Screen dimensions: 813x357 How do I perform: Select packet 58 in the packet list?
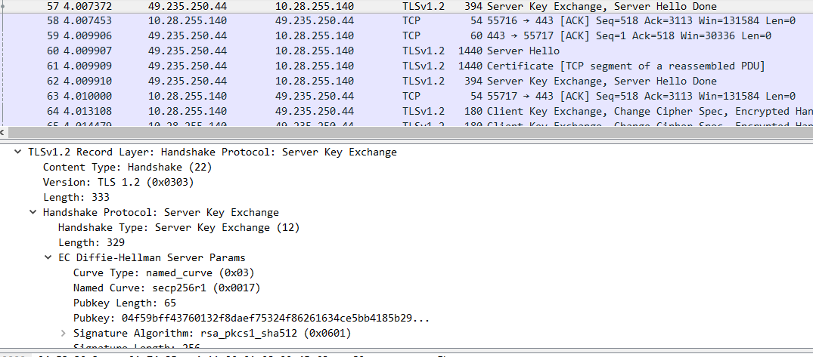tap(378, 20)
